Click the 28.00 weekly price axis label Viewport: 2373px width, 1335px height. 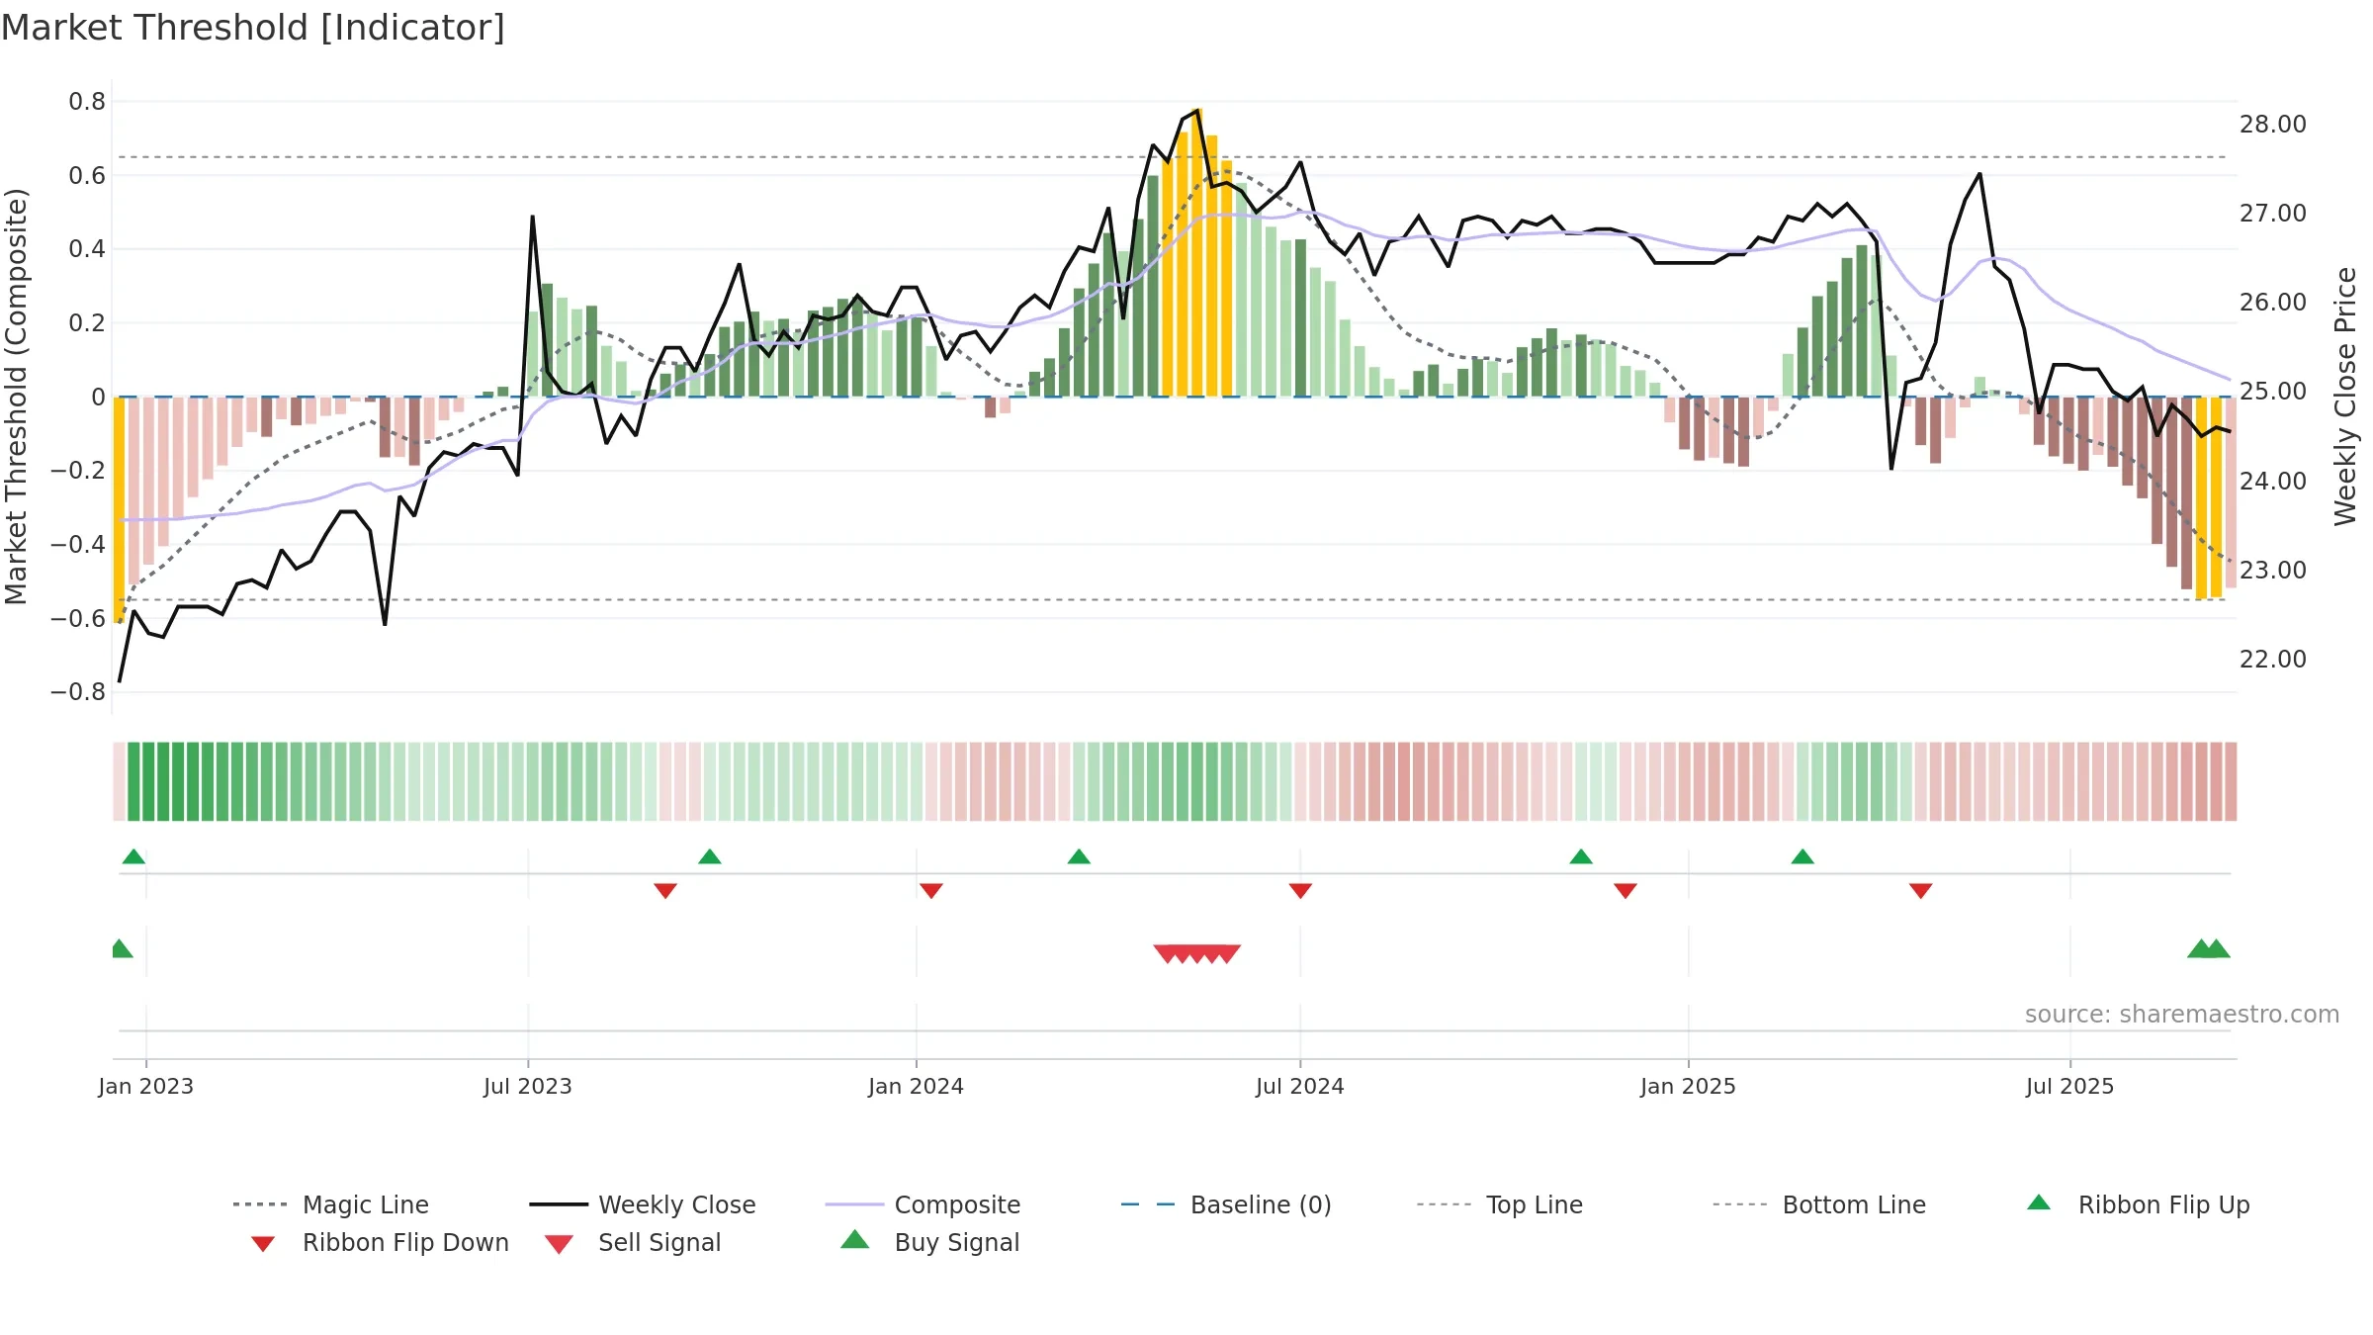[2273, 125]
